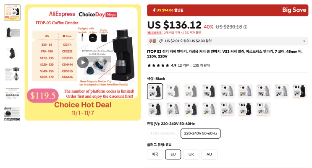Open the first gallery thumbnail with promo codes
The height and width of the screenshot is (168, 312).
click(x=12, y=13)
